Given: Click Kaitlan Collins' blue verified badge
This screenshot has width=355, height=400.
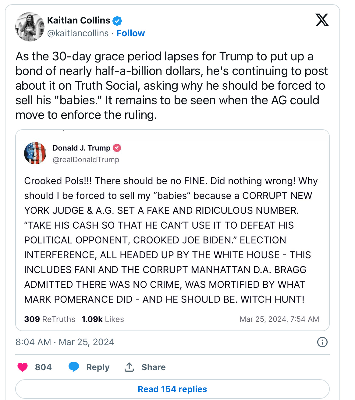Looking at the screenshot, I should (x=117, y=21).
